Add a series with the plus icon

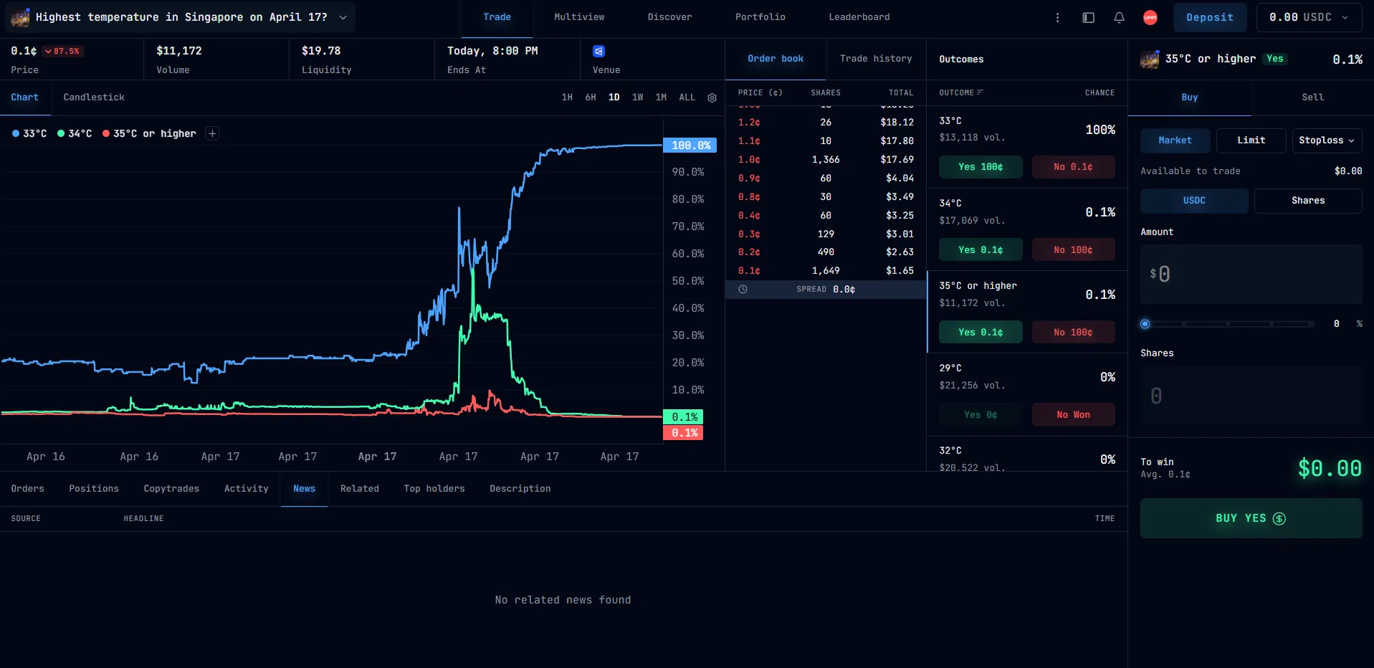(x=212, y=133)
